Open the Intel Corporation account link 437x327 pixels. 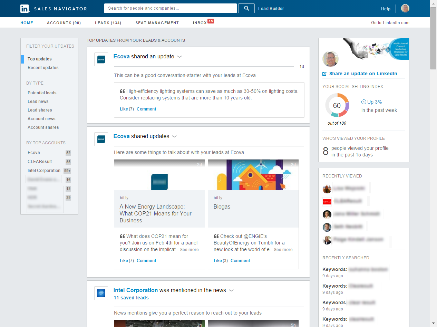[x=136, y=290]
